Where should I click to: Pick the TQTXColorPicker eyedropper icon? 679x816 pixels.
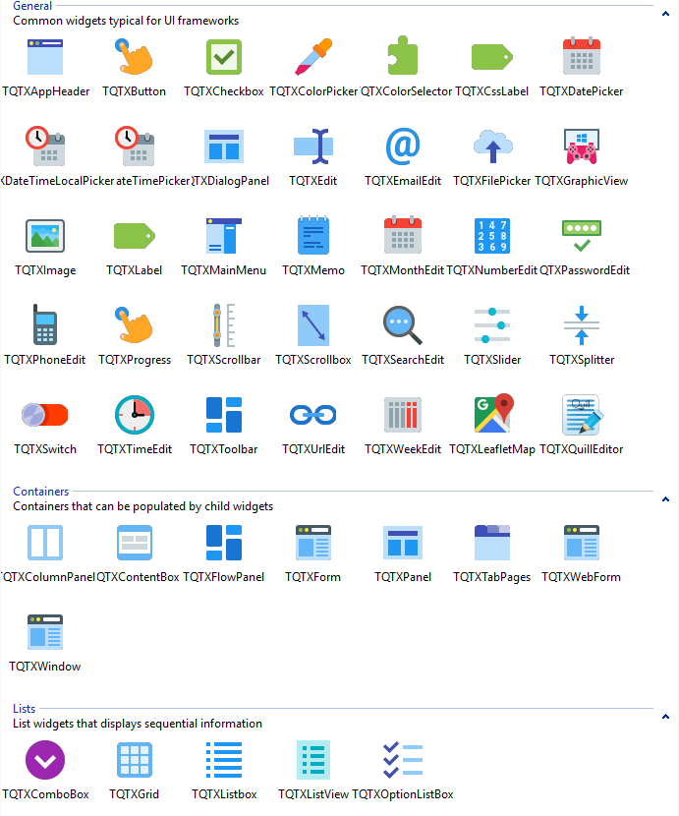click(x=313, y=57)
